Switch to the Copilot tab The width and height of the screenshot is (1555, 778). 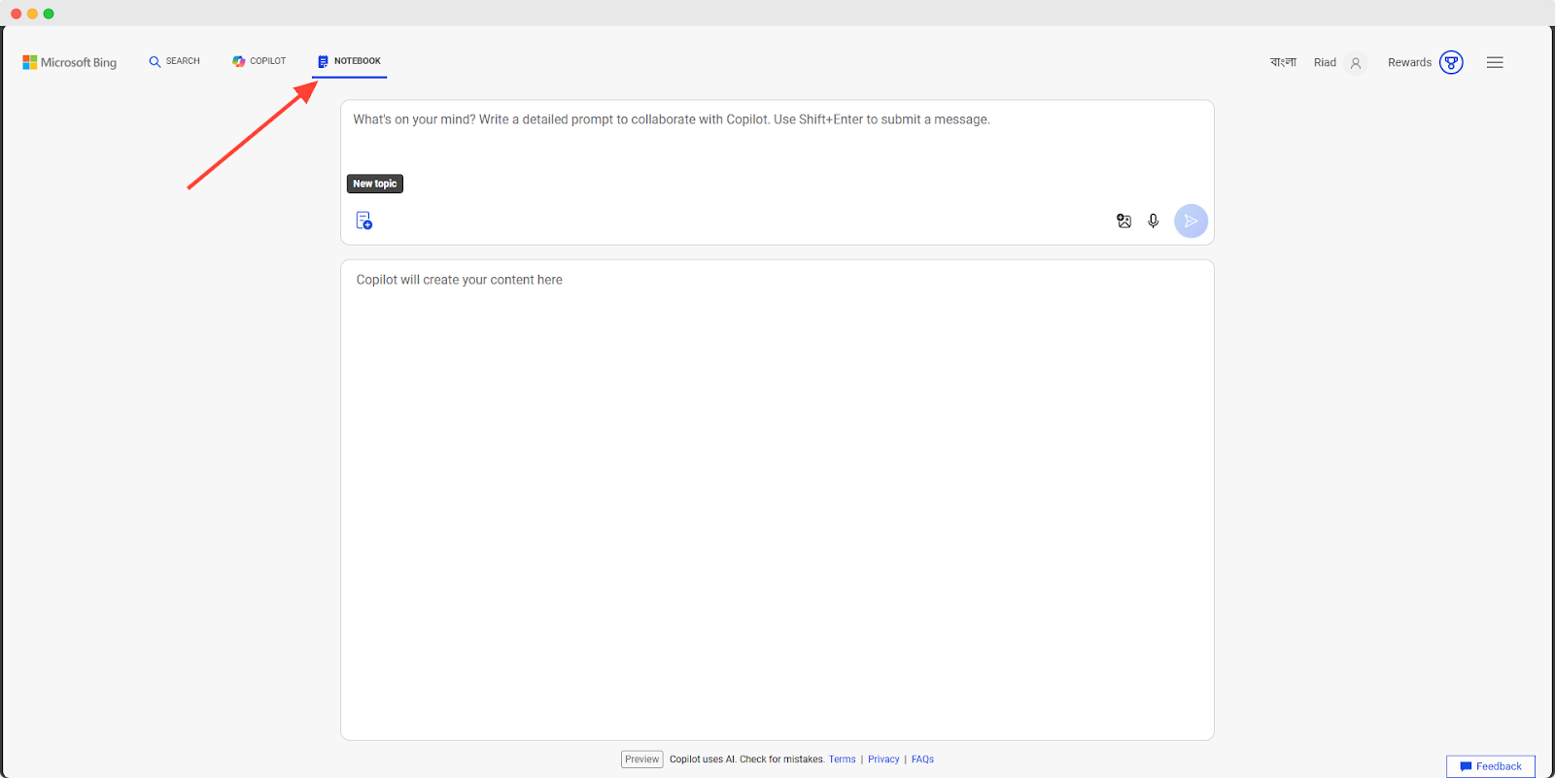(259, 61)
